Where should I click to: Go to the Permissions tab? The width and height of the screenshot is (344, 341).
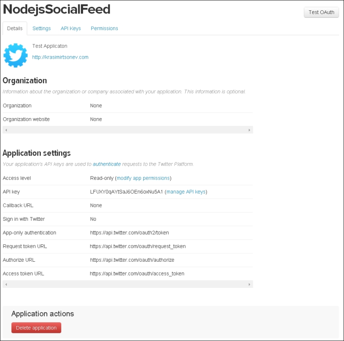pos(104,28)
